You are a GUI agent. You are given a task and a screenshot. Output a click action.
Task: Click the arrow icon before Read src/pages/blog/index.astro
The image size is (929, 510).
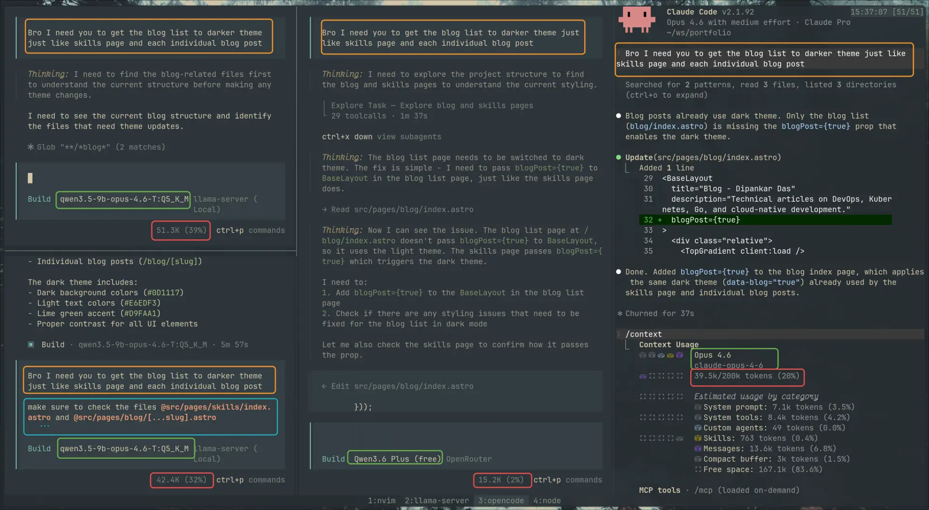click(324, 209)
